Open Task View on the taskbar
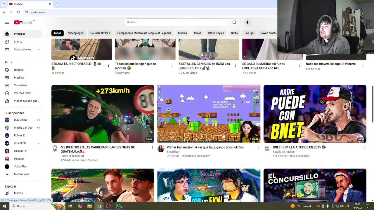The width and height of the screenshot is (374, 210). (70, 206)
